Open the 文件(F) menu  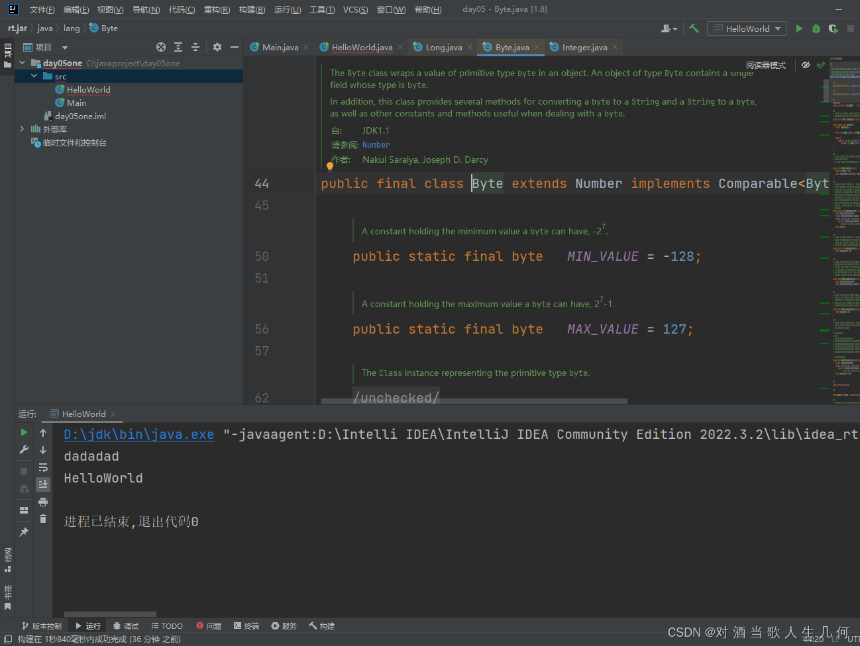pyautogui.click(x=42, y=9)
